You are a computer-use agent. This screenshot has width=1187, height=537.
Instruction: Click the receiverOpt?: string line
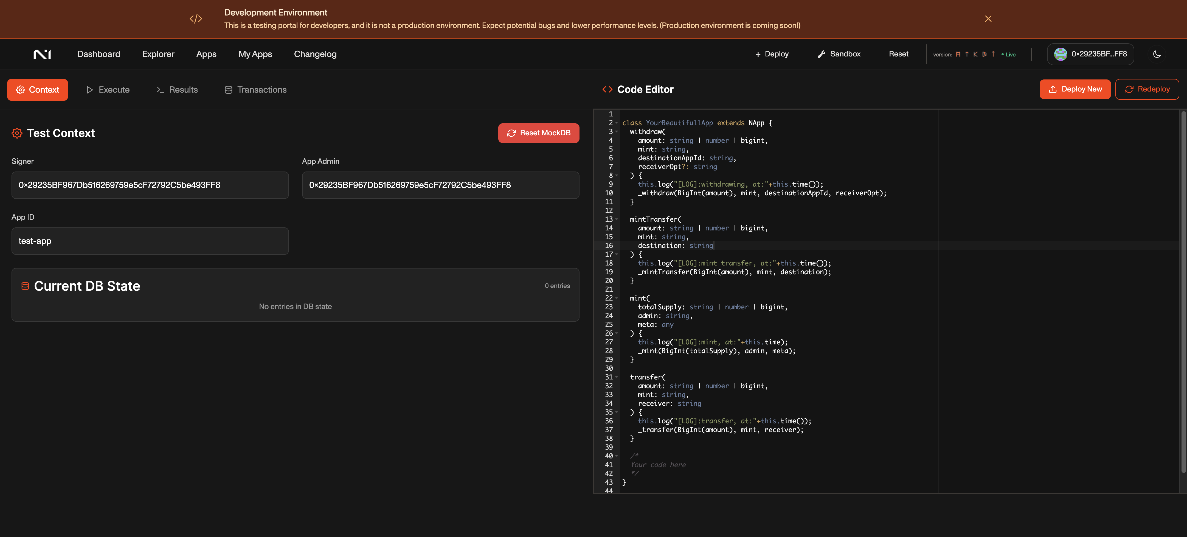[x=677, y=167]
